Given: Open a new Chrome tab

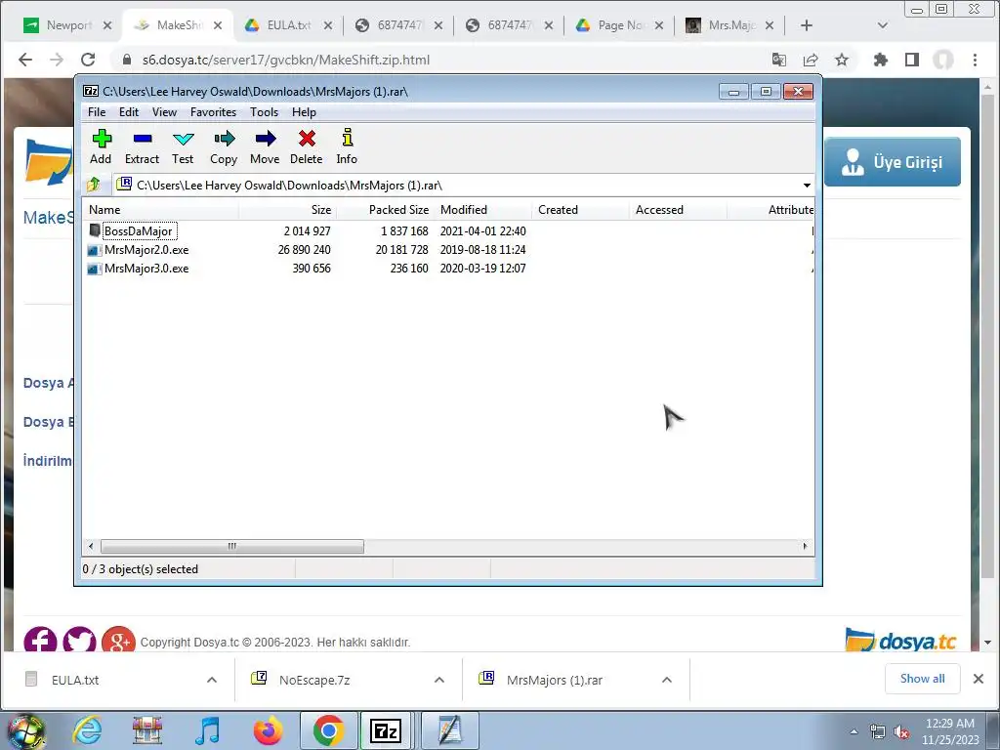Looking at the screenshot, I should pyautogui.click(x=807, y=25).
